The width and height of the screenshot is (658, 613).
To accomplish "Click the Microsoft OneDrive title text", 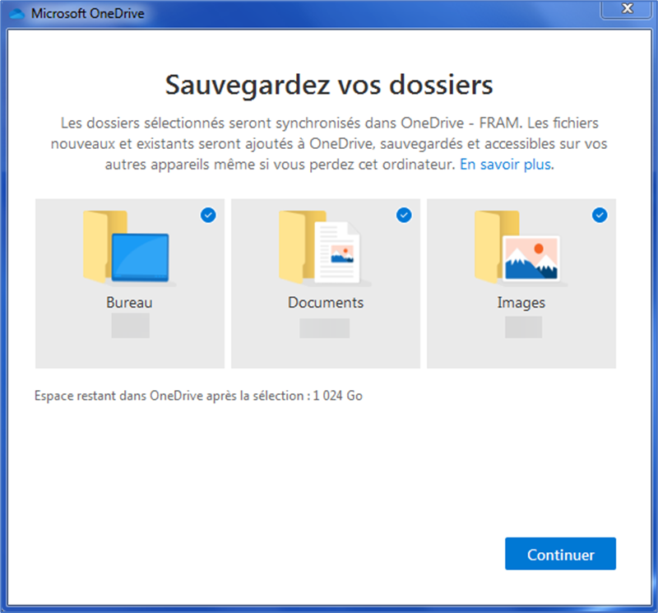I will pos(88,13).
